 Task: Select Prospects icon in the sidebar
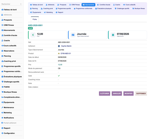2,20
